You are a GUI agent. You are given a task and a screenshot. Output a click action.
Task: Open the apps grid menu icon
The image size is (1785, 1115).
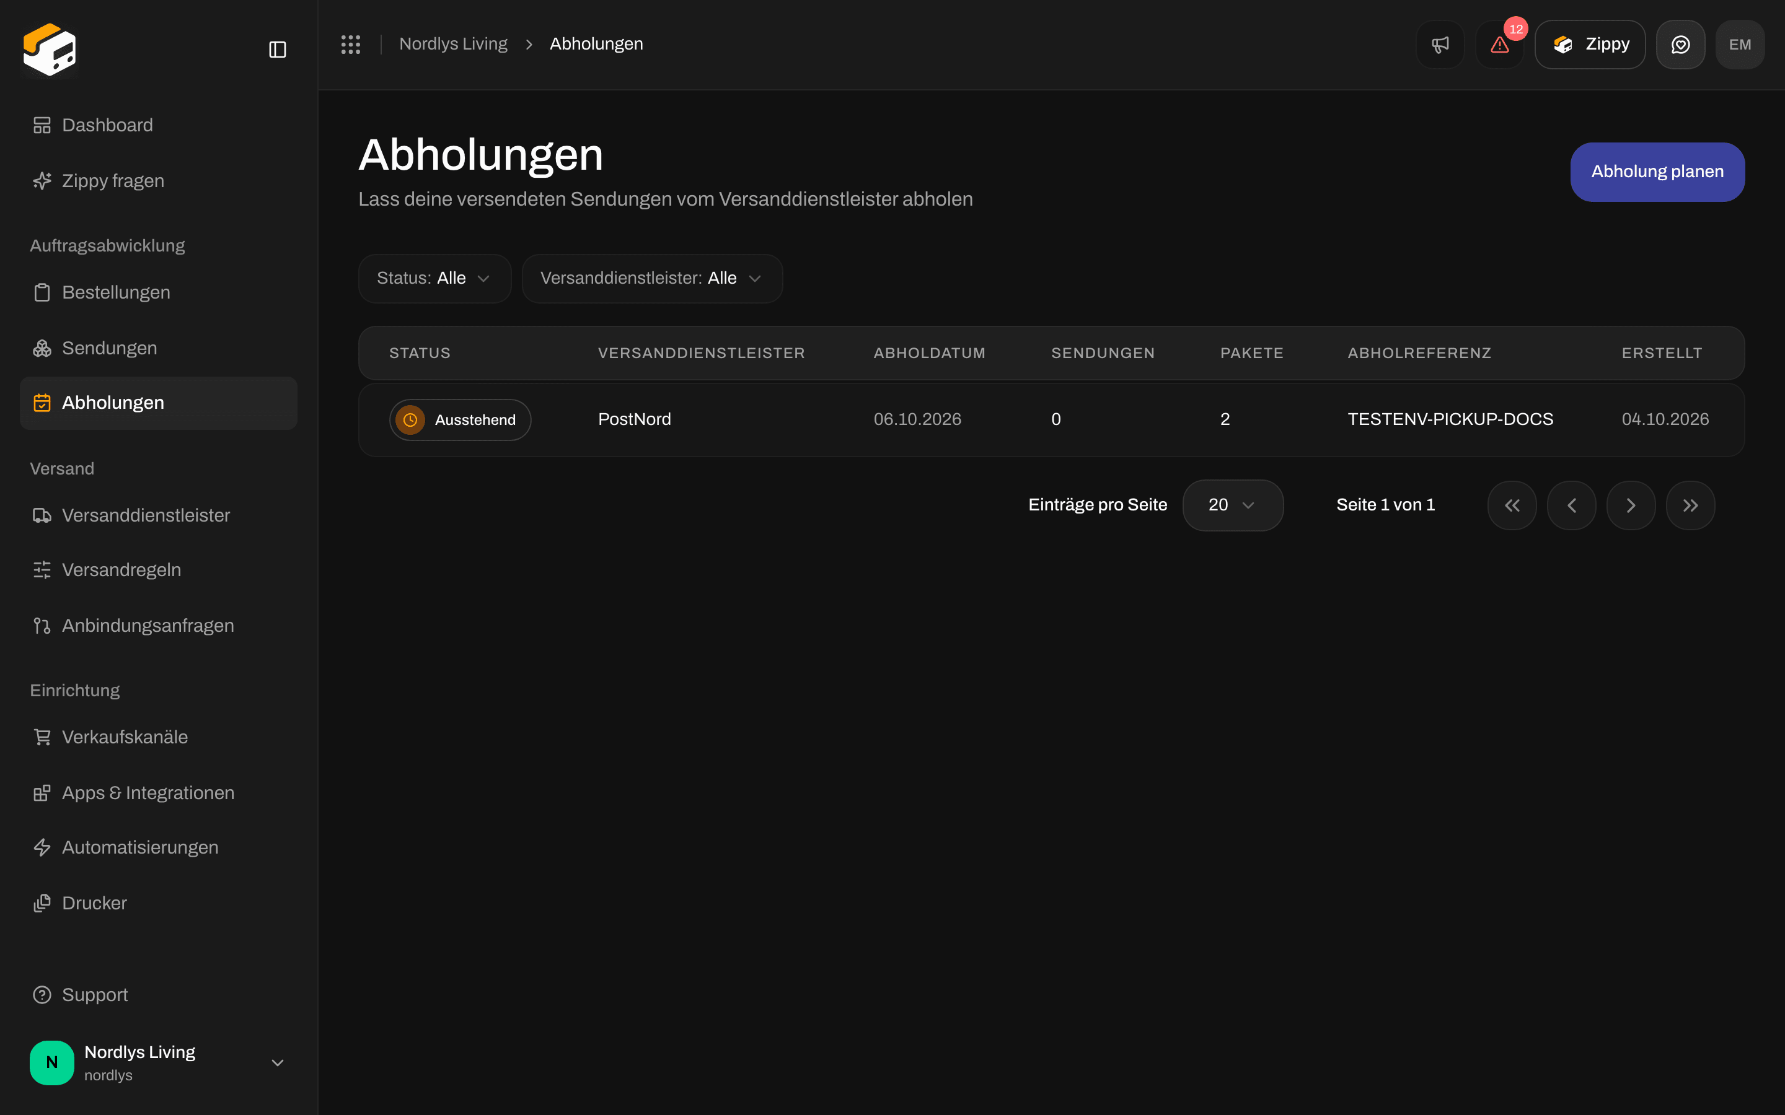pos(351,44)
